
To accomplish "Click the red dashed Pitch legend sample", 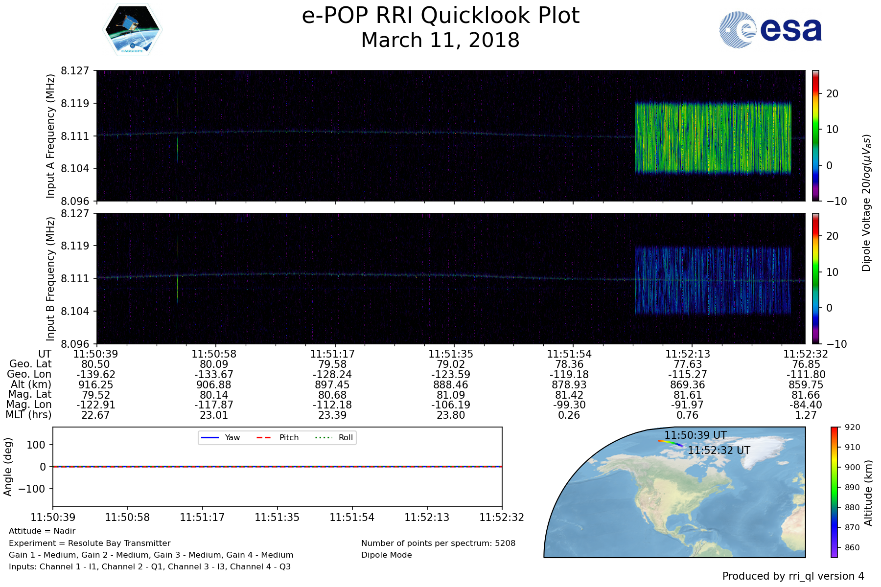I will 264,437.
